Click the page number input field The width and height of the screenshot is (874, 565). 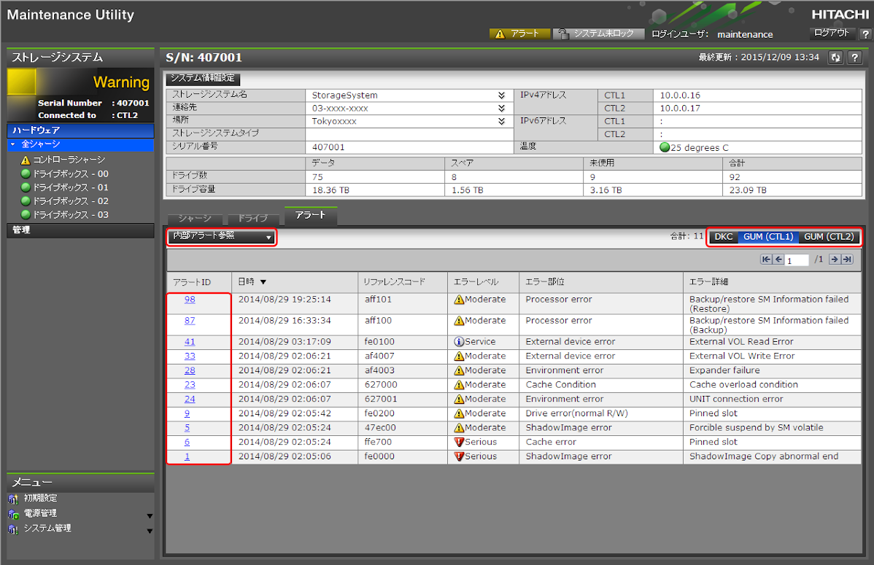coord(797,260)
